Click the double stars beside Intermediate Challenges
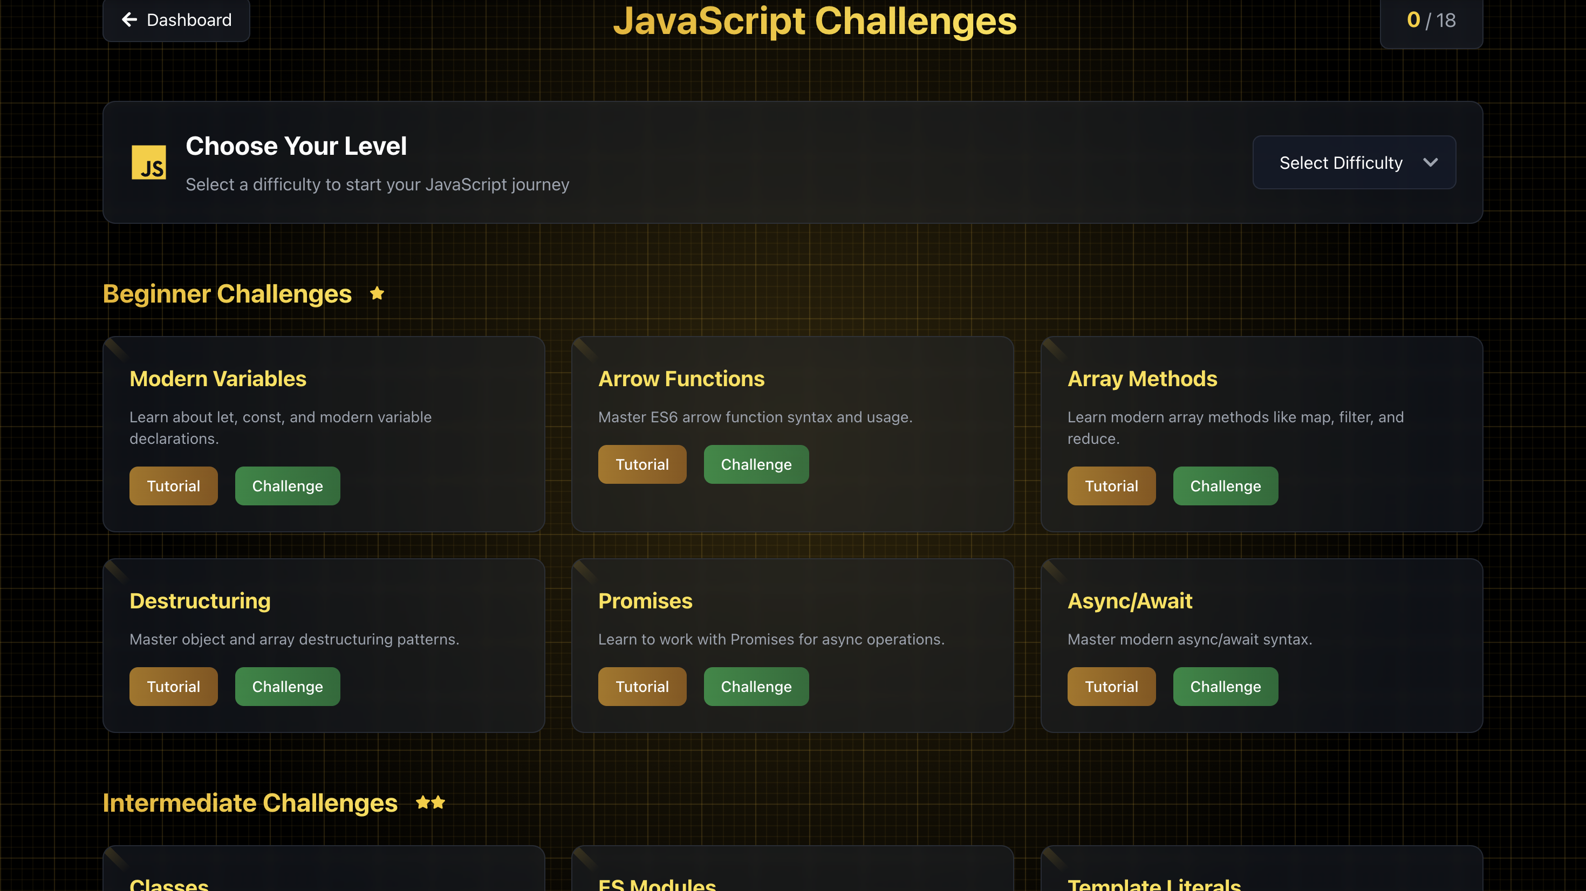This screenshot has height=891, width=1586. [x=430, y=803]
